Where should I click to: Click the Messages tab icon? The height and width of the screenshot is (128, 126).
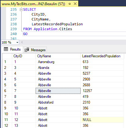(x=27, y=50)
